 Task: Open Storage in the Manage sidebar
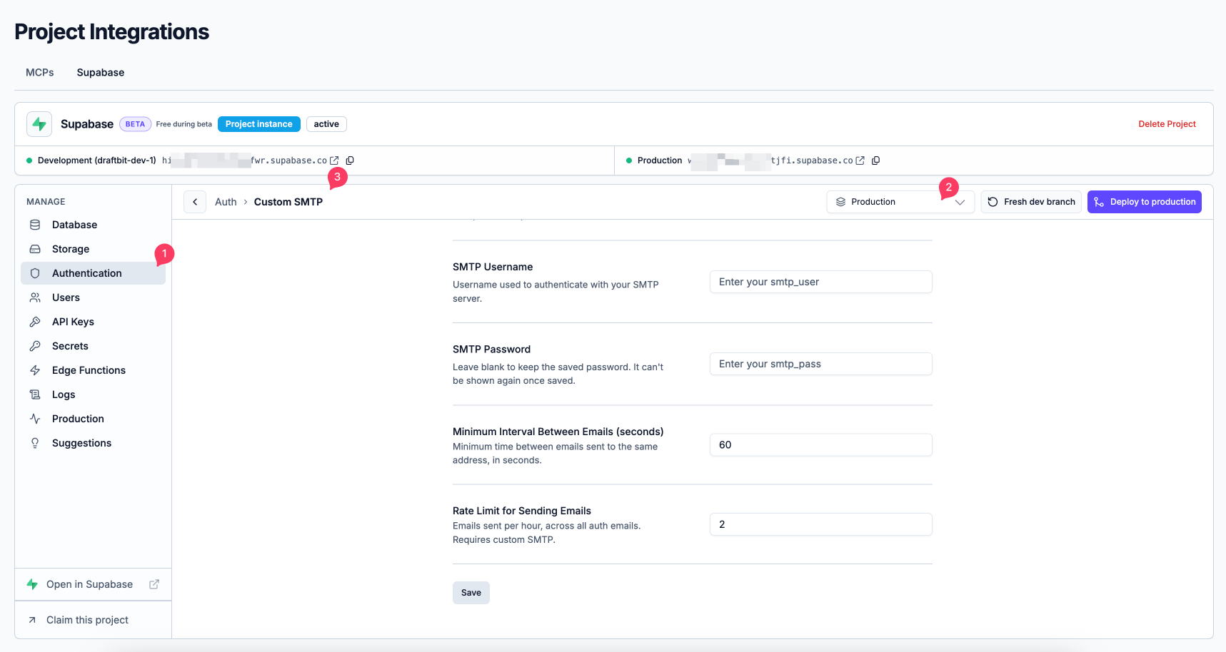click(x=93, y=249)
